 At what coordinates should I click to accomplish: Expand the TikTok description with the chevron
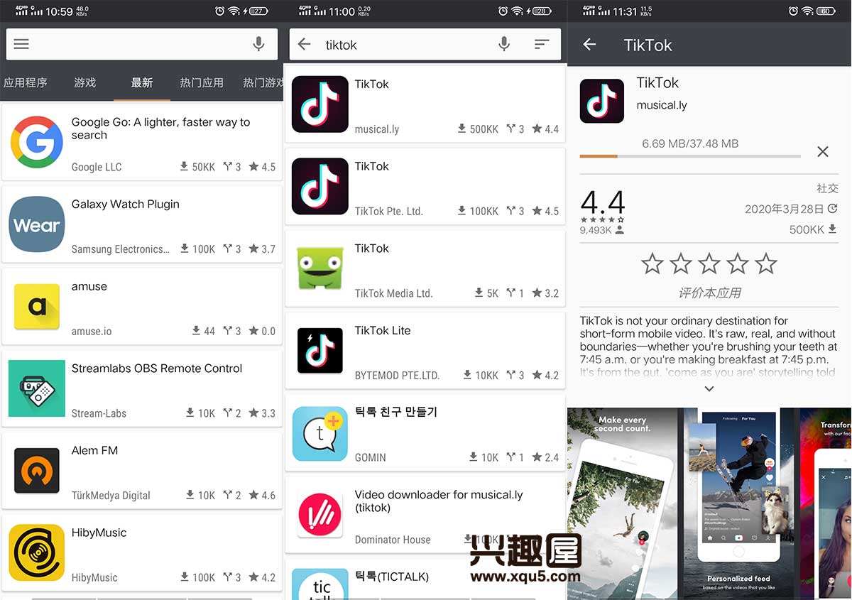[709, 388]
